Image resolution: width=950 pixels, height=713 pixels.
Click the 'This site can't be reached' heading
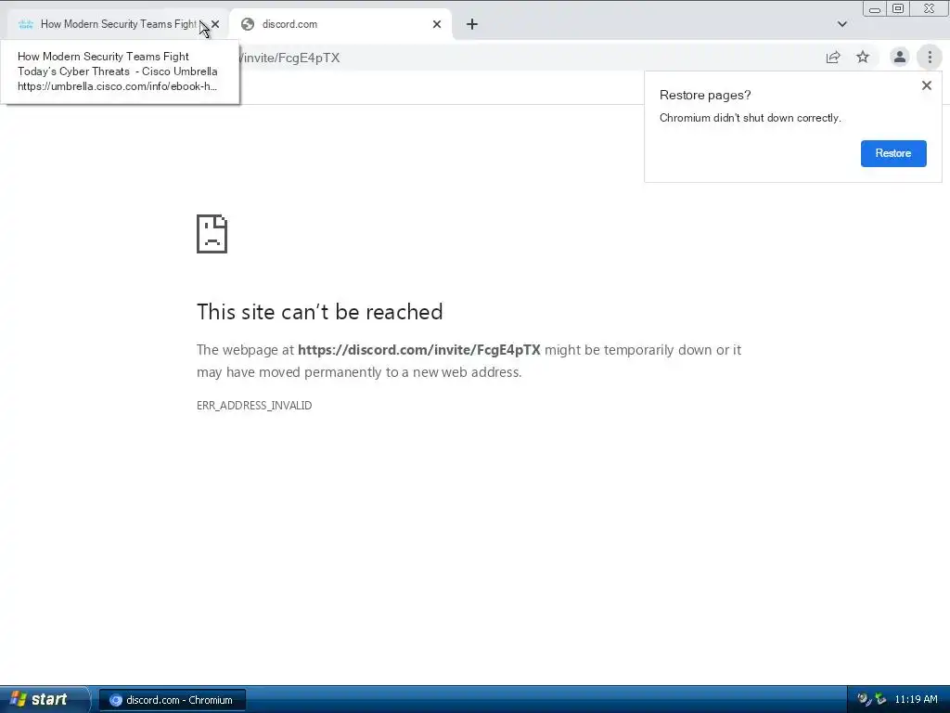coord(320,312)
